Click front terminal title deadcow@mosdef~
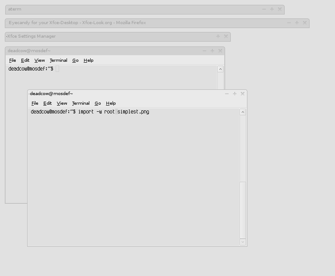335x276 pixels. point(52,94)
